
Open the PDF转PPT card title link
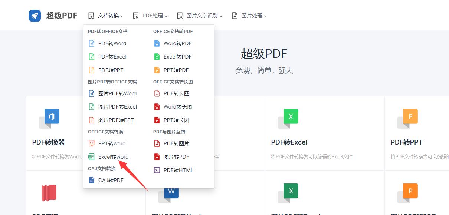407,142
